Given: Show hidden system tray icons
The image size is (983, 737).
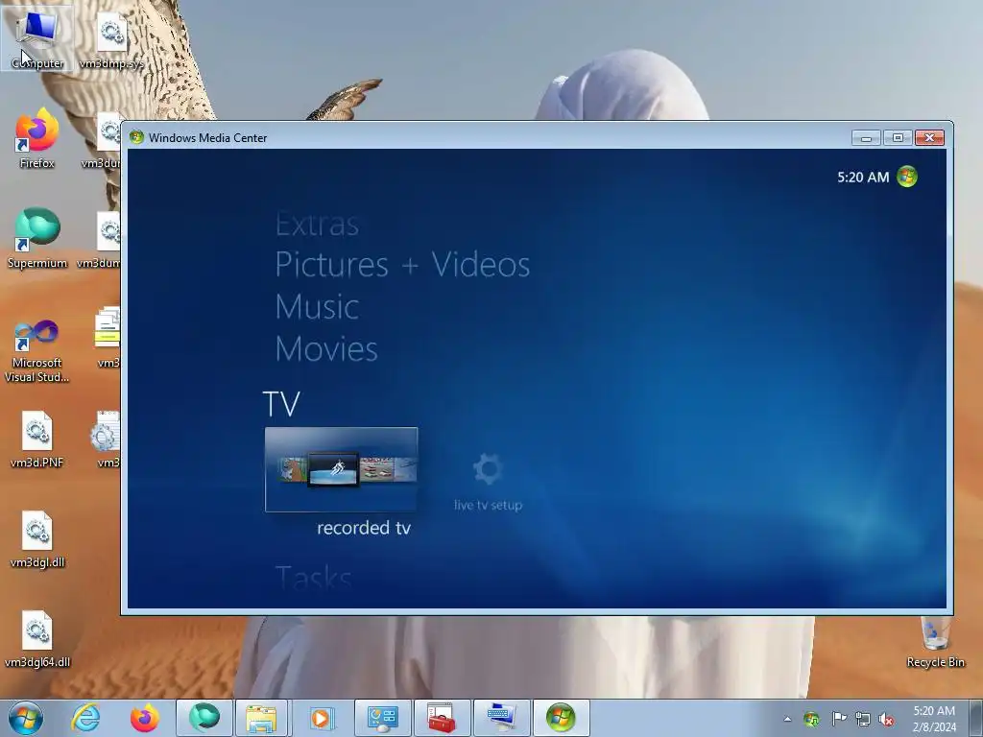Looking at the screenshot, I should (787, 719).
